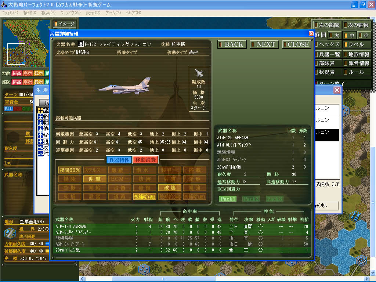
Task: Open the 情報(I) menu
Action: tap(29, 13)
